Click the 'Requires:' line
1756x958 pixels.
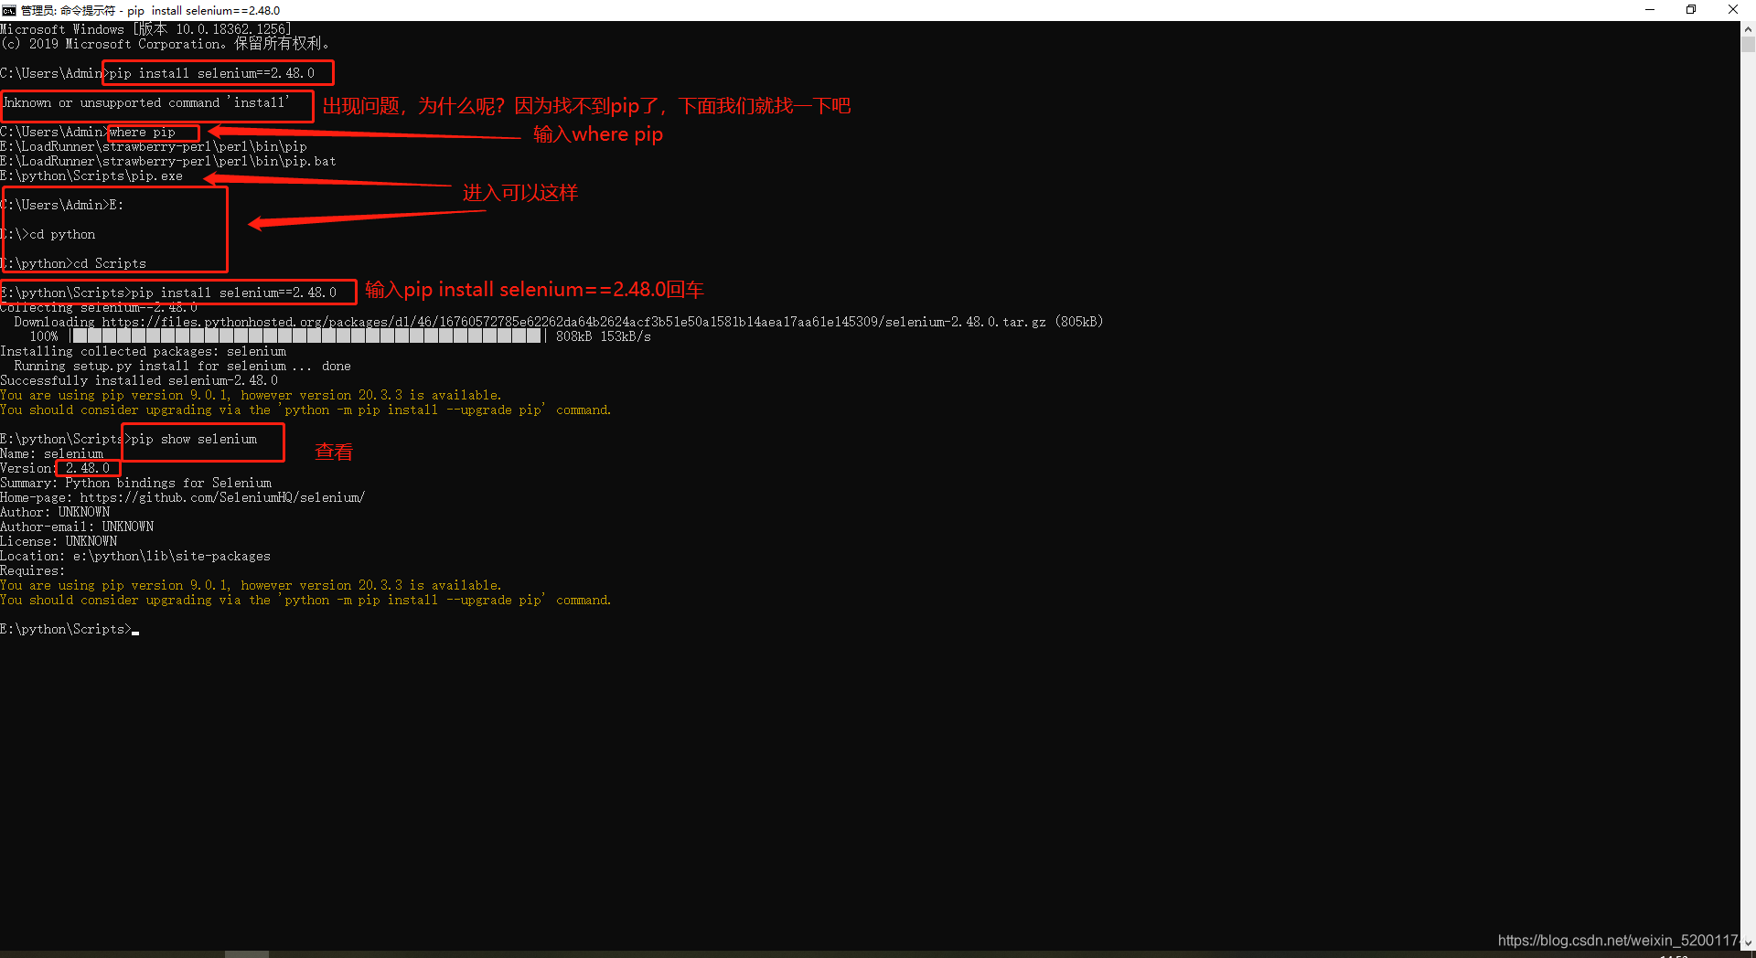[x=33, y=570]
